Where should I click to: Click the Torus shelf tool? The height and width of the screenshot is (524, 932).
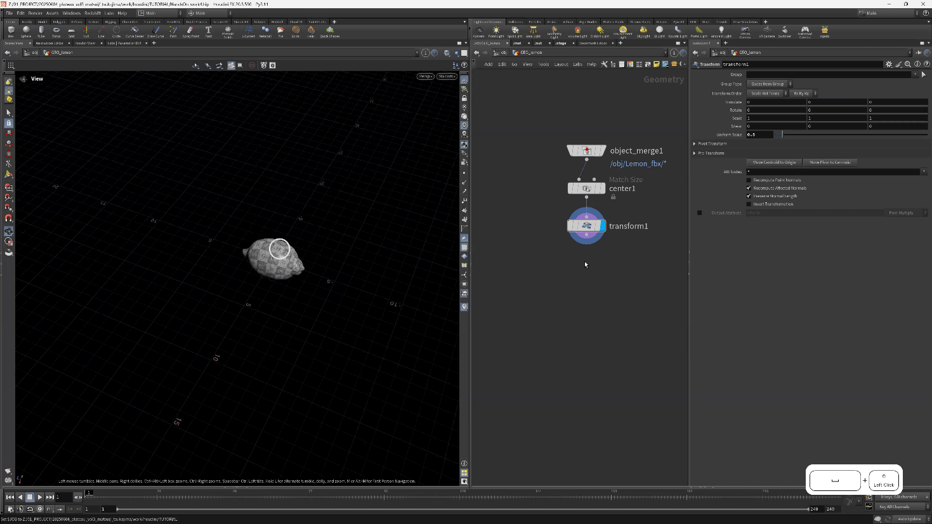[x=56, y=30]
